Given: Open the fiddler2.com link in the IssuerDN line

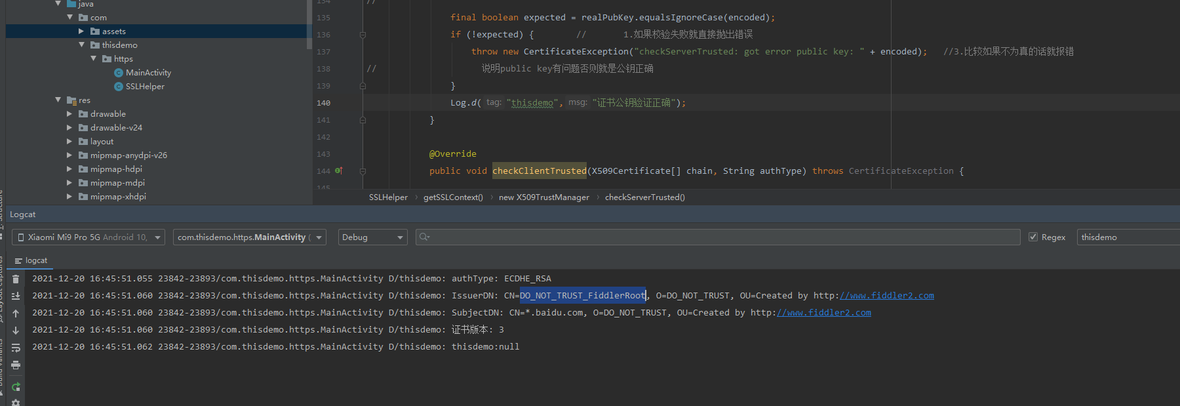Looking at the screenshot, I should click(887, 296).
